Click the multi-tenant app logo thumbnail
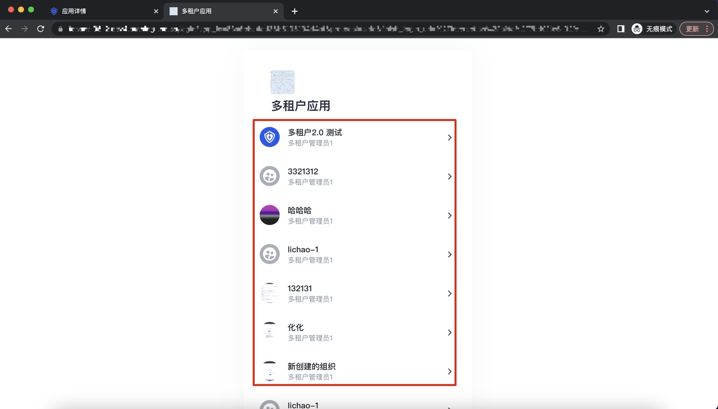The height and width of the screenshot is (409, 718). (x=283, y=82)
